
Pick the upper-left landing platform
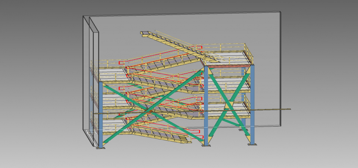pos(112,72)
